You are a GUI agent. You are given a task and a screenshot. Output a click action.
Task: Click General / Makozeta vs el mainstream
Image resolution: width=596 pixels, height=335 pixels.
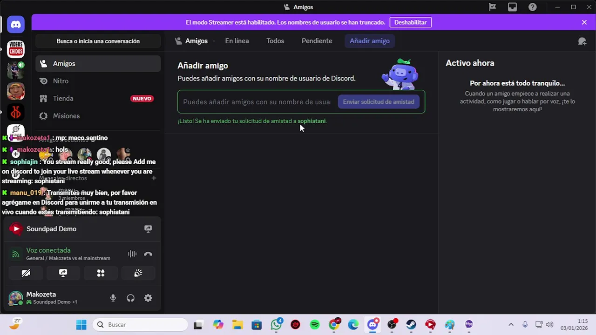68,258
